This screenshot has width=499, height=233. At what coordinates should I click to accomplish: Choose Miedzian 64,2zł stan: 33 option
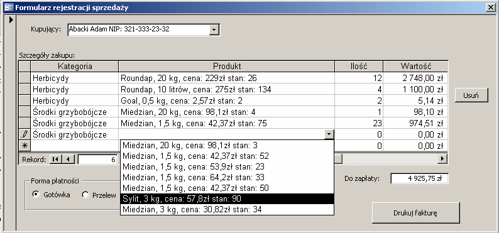coord(228,177)
